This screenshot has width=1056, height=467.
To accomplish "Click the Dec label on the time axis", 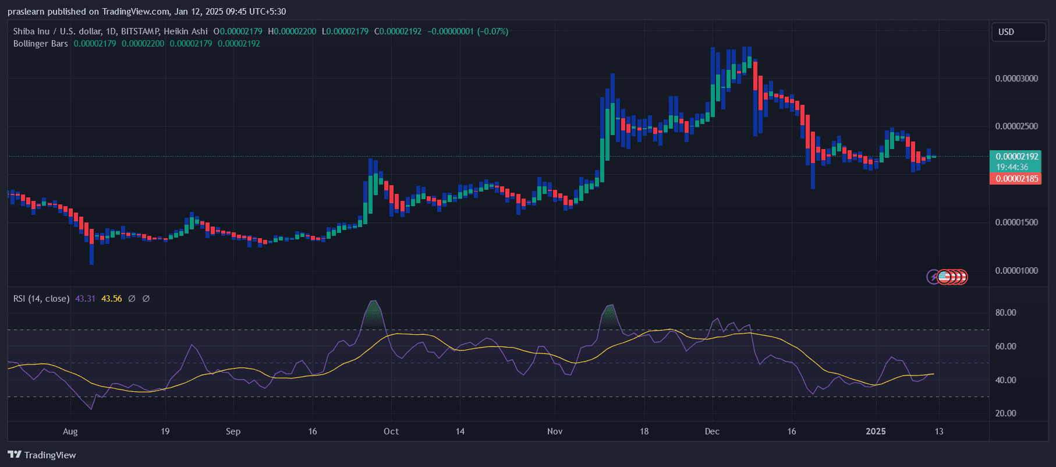I will pos(712,431).
